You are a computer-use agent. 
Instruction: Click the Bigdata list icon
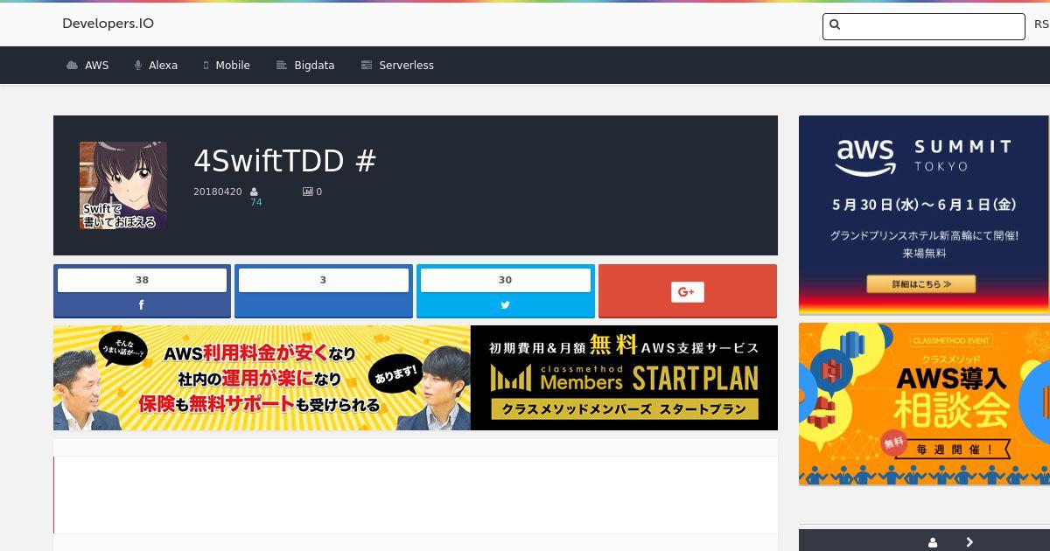[x=282, y=66]
